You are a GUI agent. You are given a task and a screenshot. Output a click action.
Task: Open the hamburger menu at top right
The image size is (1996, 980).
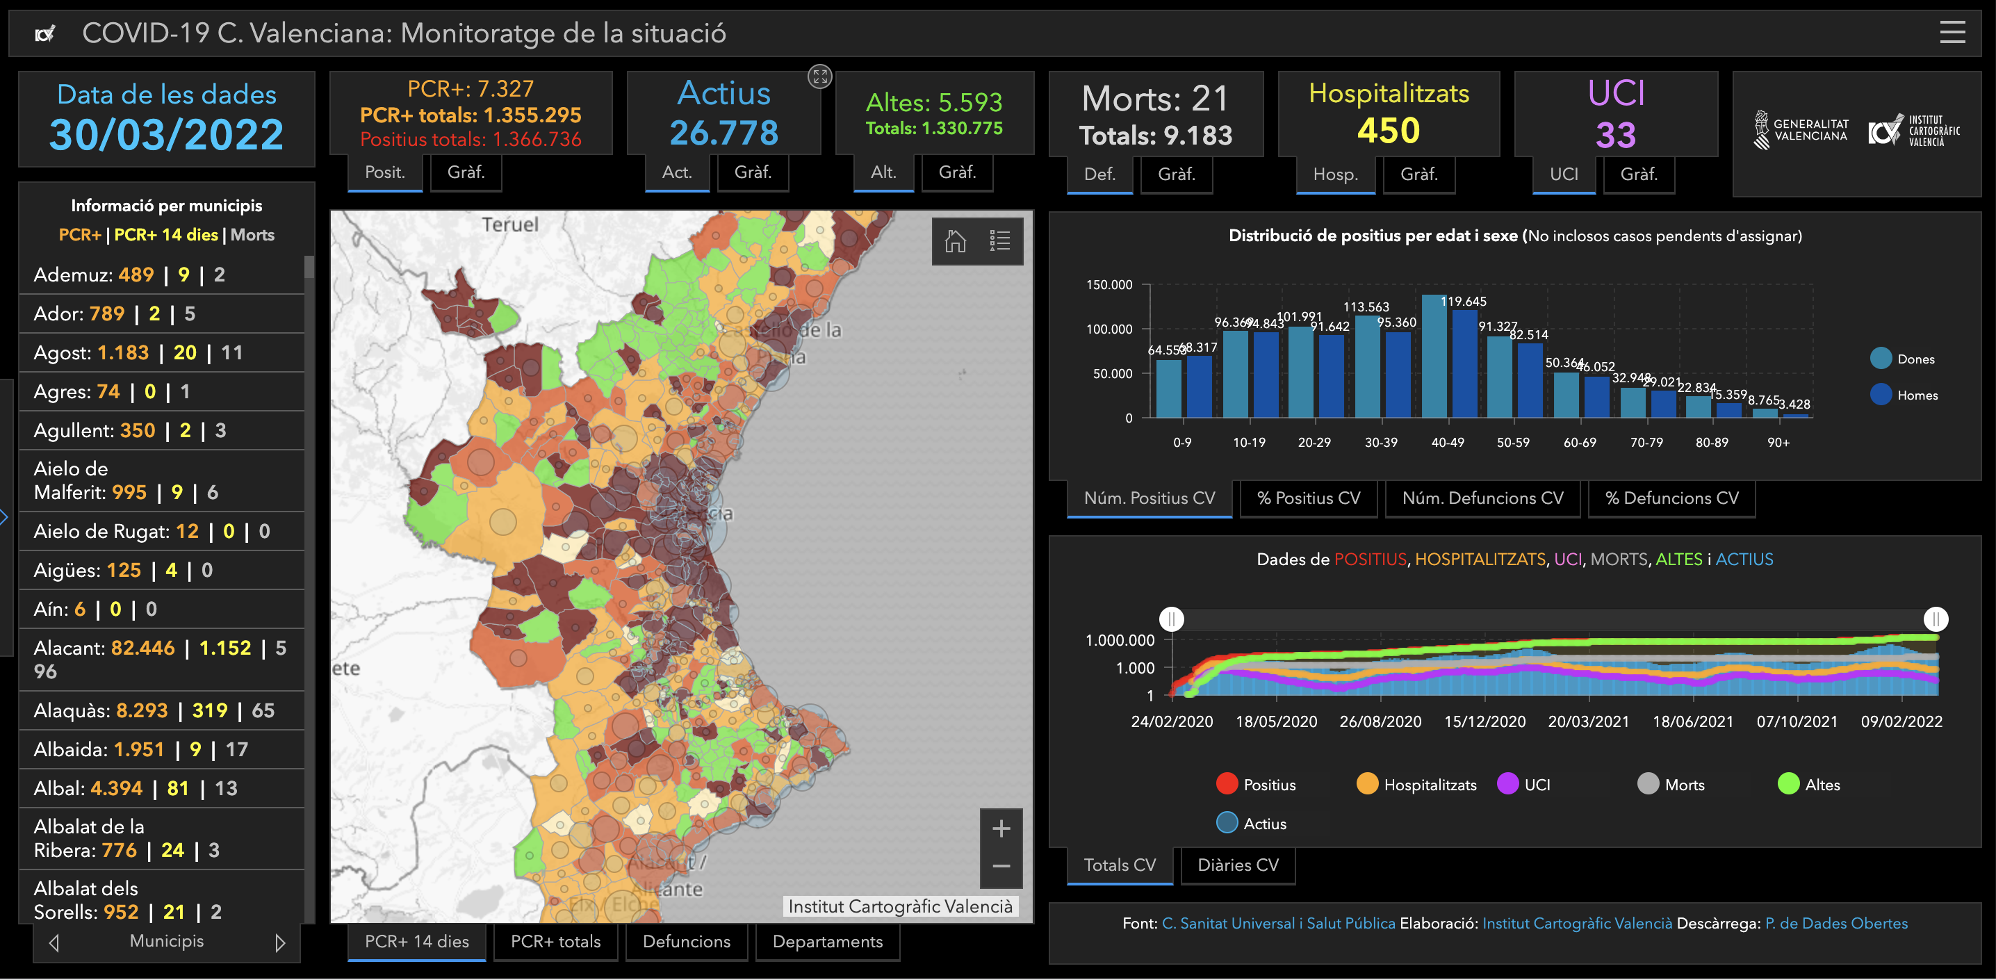point(1952,33)
